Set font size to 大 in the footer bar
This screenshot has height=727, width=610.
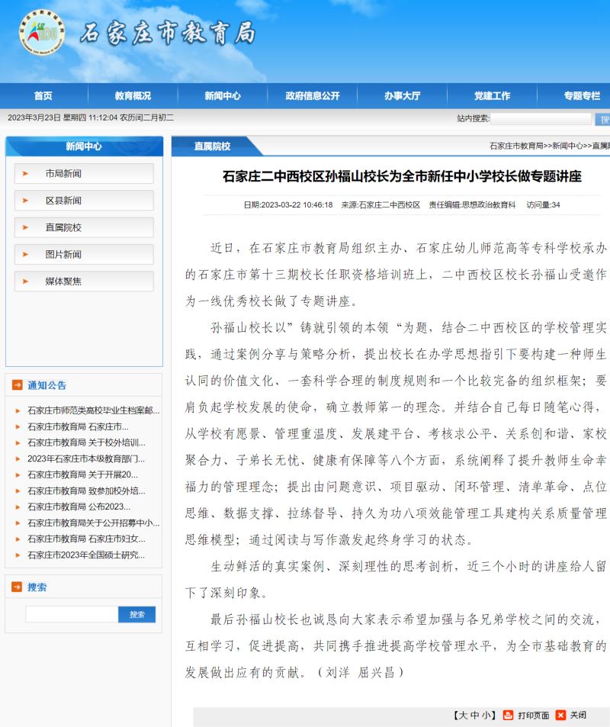pyautogui.click(x=461, y=715)
